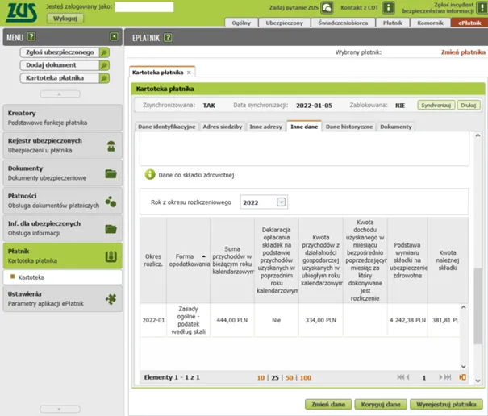Click the EPŁATNIK help question mark icon

tap(167, 37)
